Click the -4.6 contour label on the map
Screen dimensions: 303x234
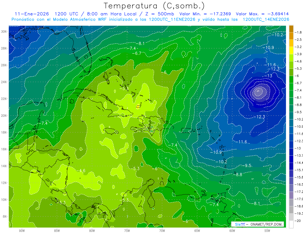tap(81, 171)
